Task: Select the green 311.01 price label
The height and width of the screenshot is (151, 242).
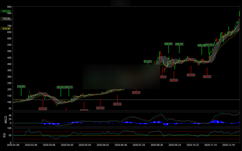Action: pos(148,62)
